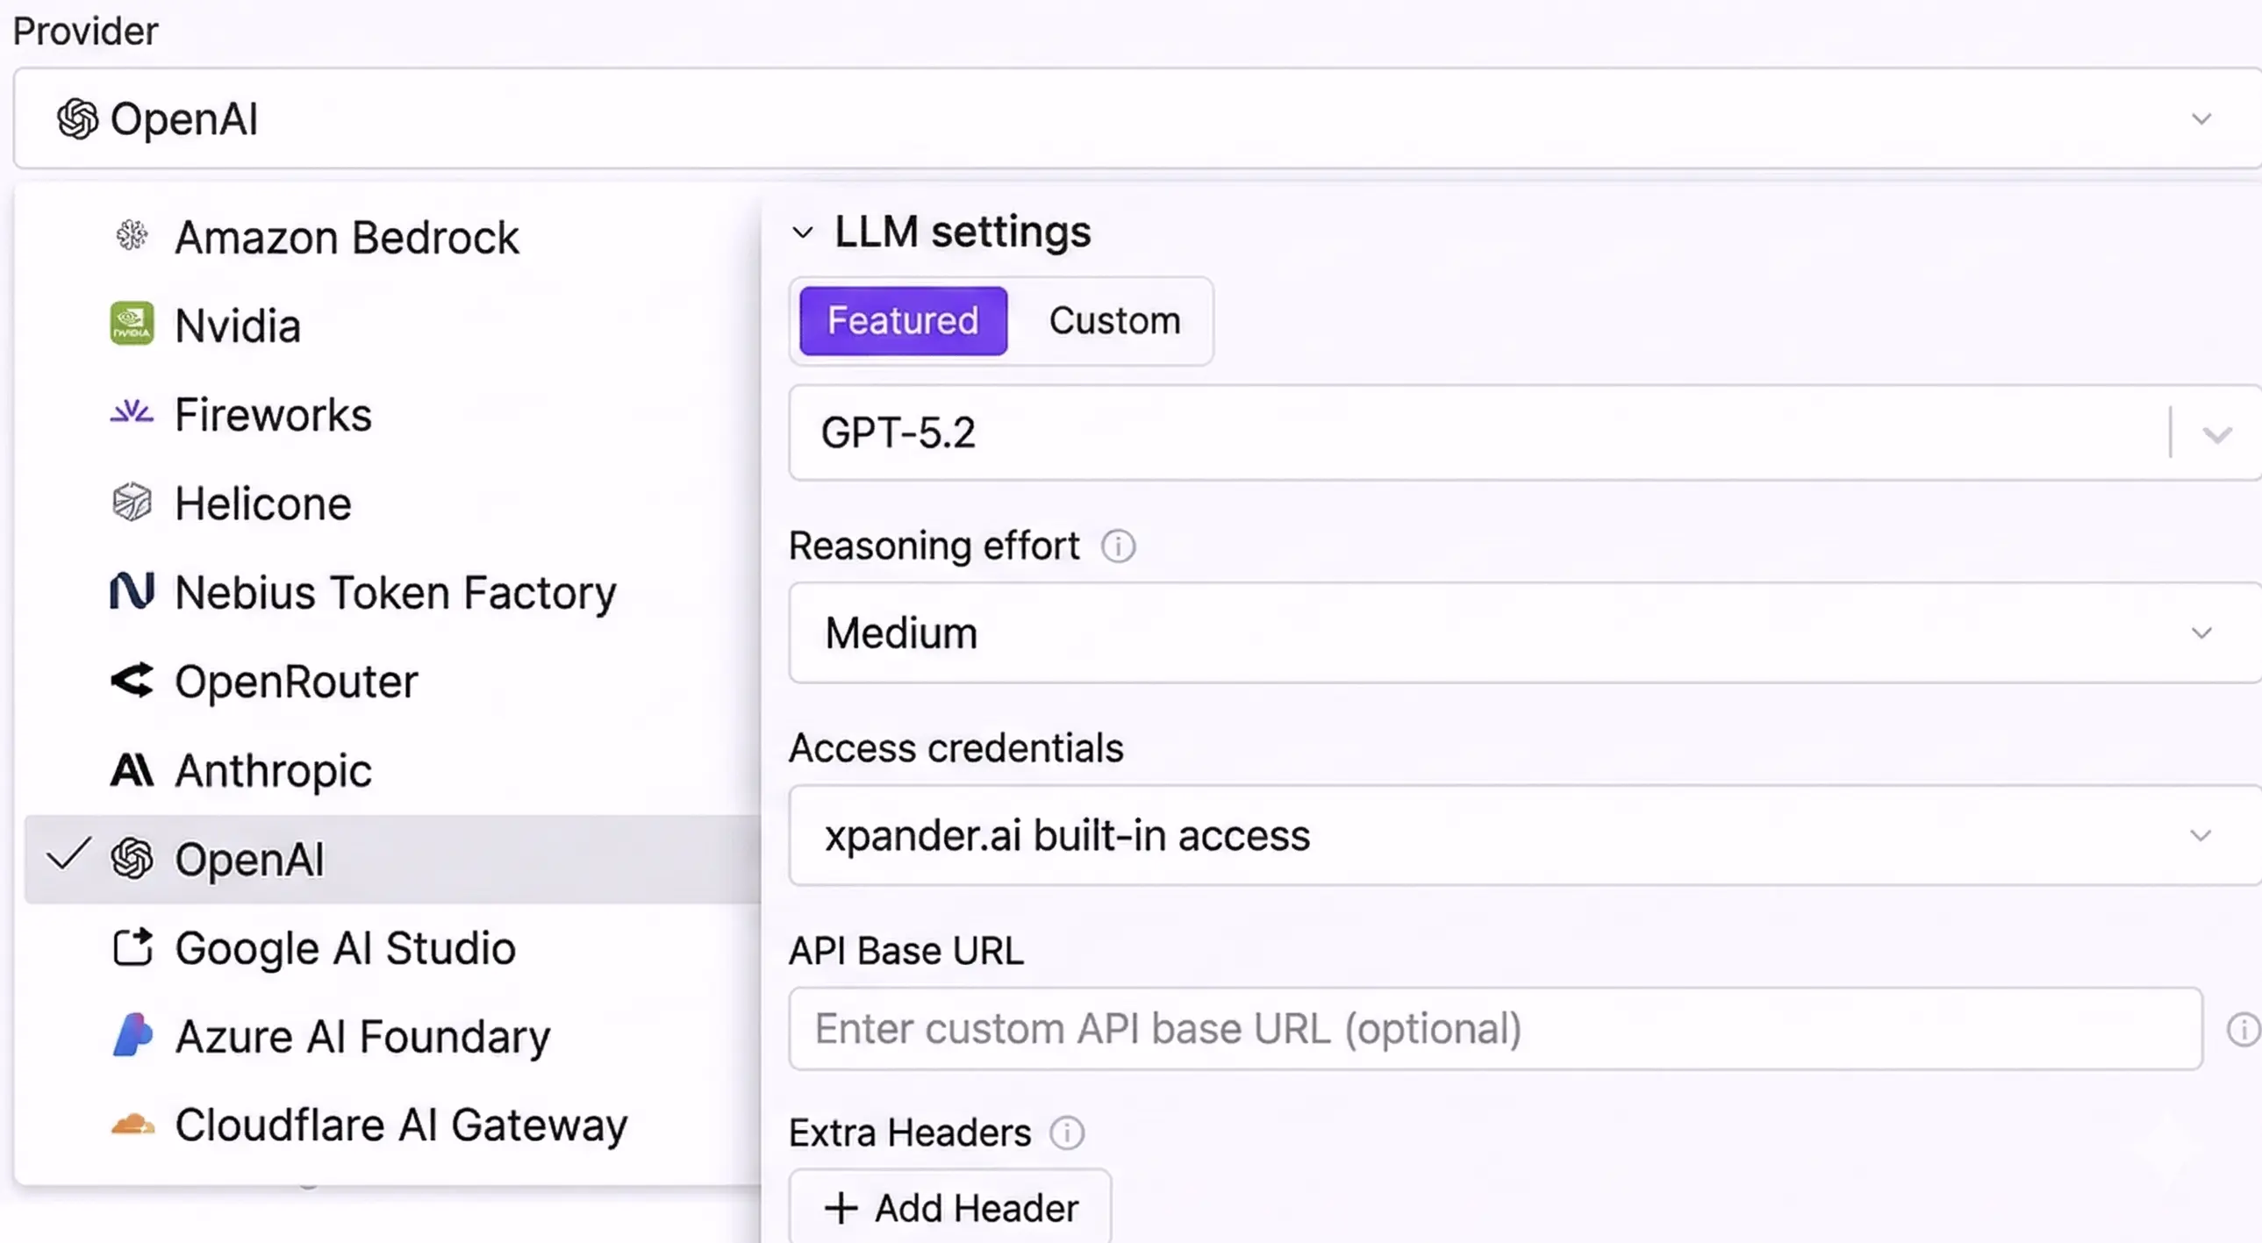Click the Amazon Bedrock provider icon
The width and height of the screenshot is (2262, 1243).
click(x=132, y=236)
